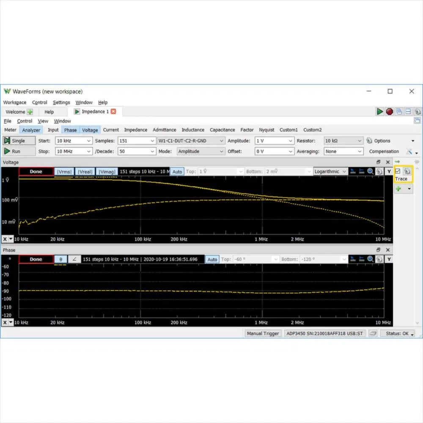Image resolution: width=423 pixels, height=423 pixels.
Task: Click the green Run All play icon
Action: point(380,112)
